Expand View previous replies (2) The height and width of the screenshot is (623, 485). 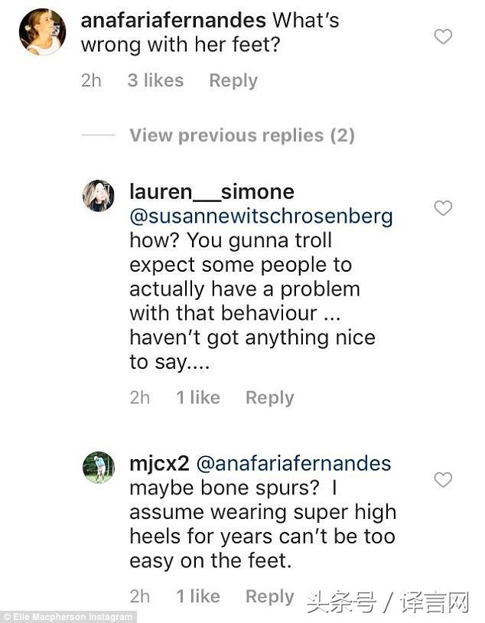[242, 135]
